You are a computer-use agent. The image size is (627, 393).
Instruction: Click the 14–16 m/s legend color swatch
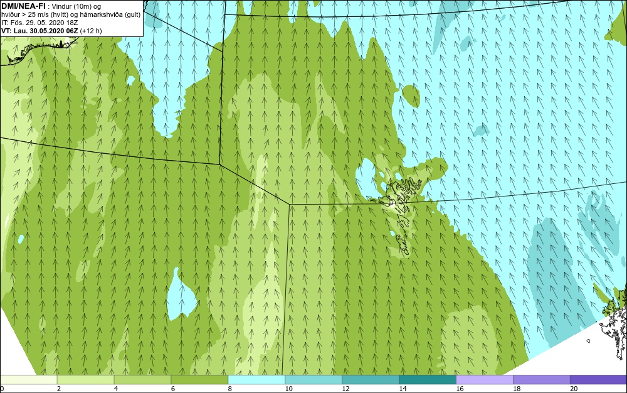(428, 380)
